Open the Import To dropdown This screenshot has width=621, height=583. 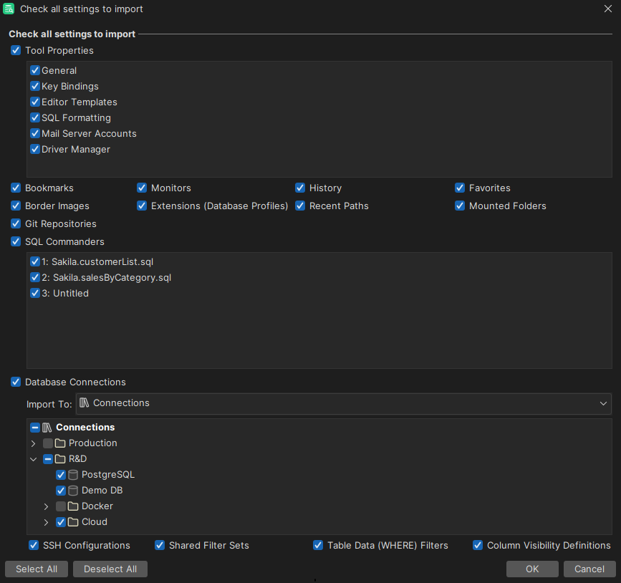603,403
